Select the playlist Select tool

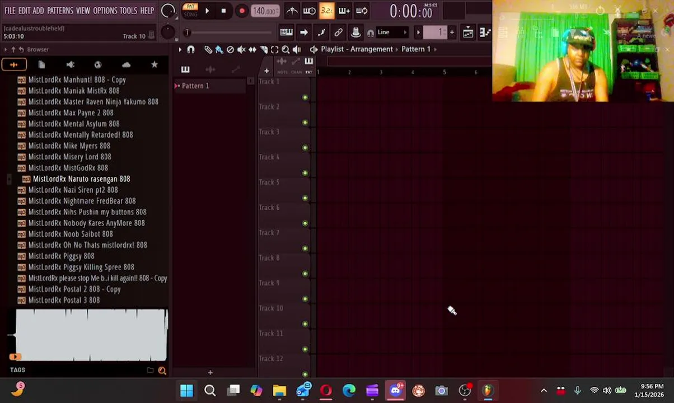[274, 49]
